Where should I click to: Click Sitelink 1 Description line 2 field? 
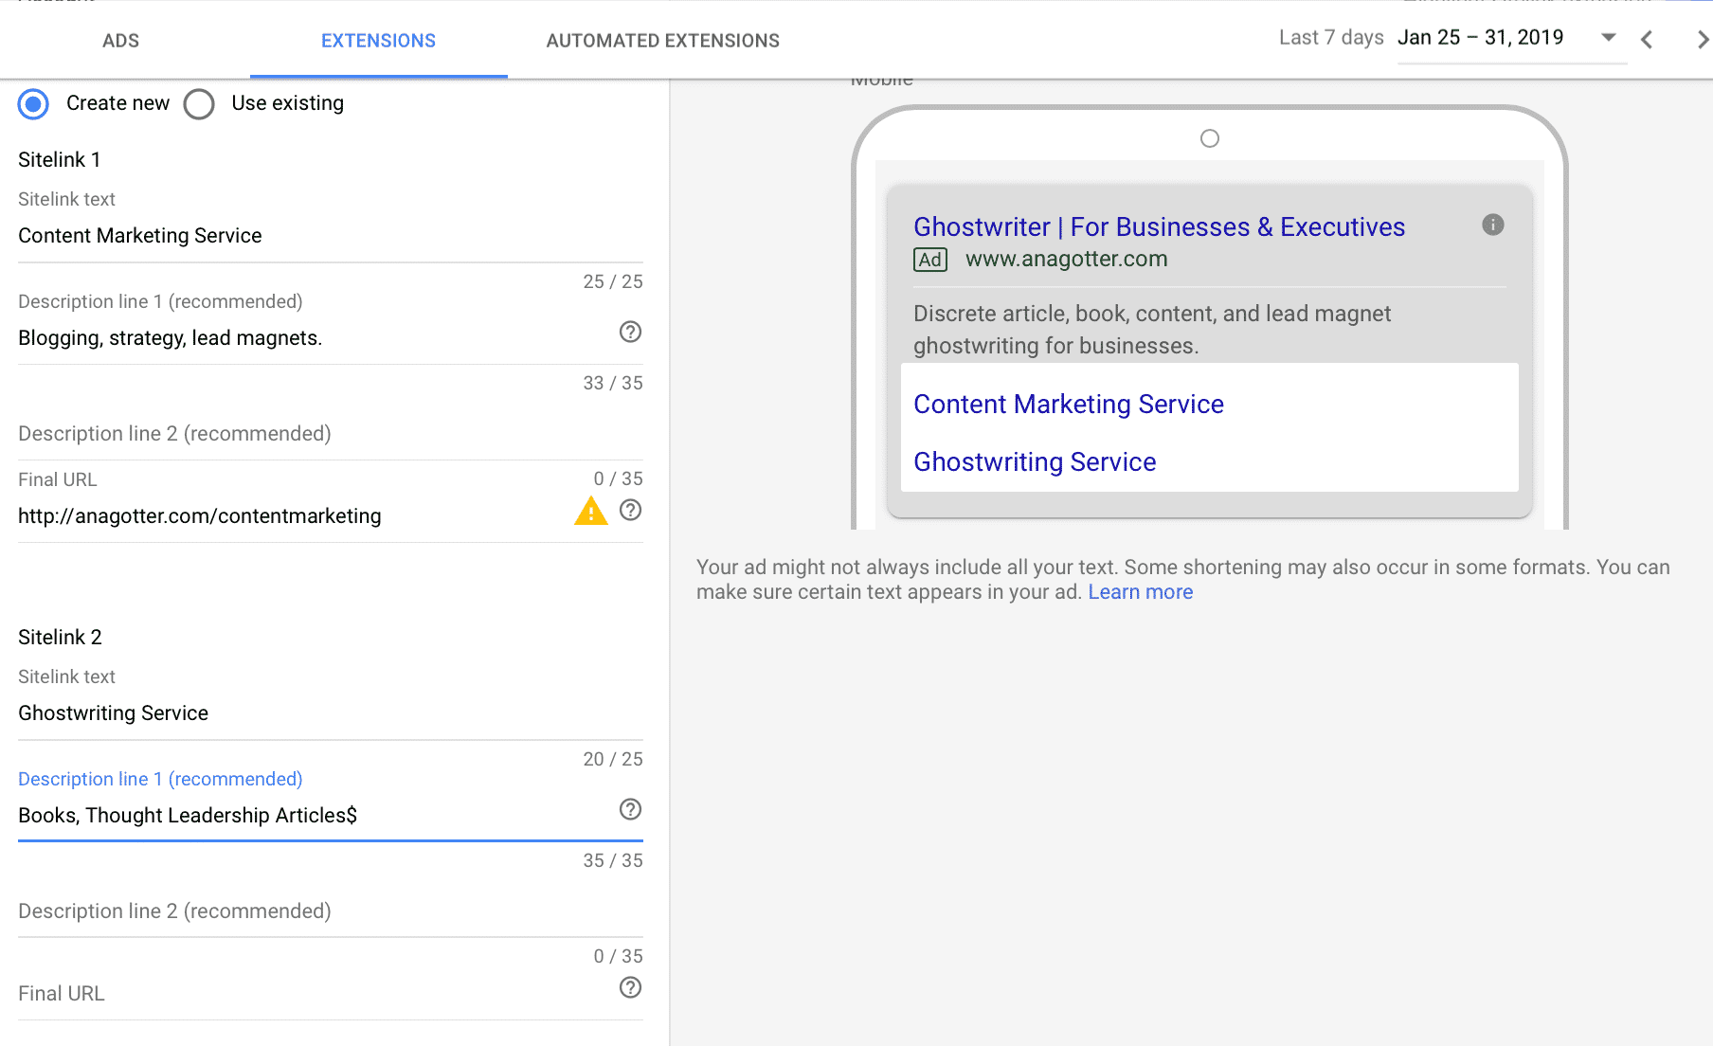(x=331, y=434)
